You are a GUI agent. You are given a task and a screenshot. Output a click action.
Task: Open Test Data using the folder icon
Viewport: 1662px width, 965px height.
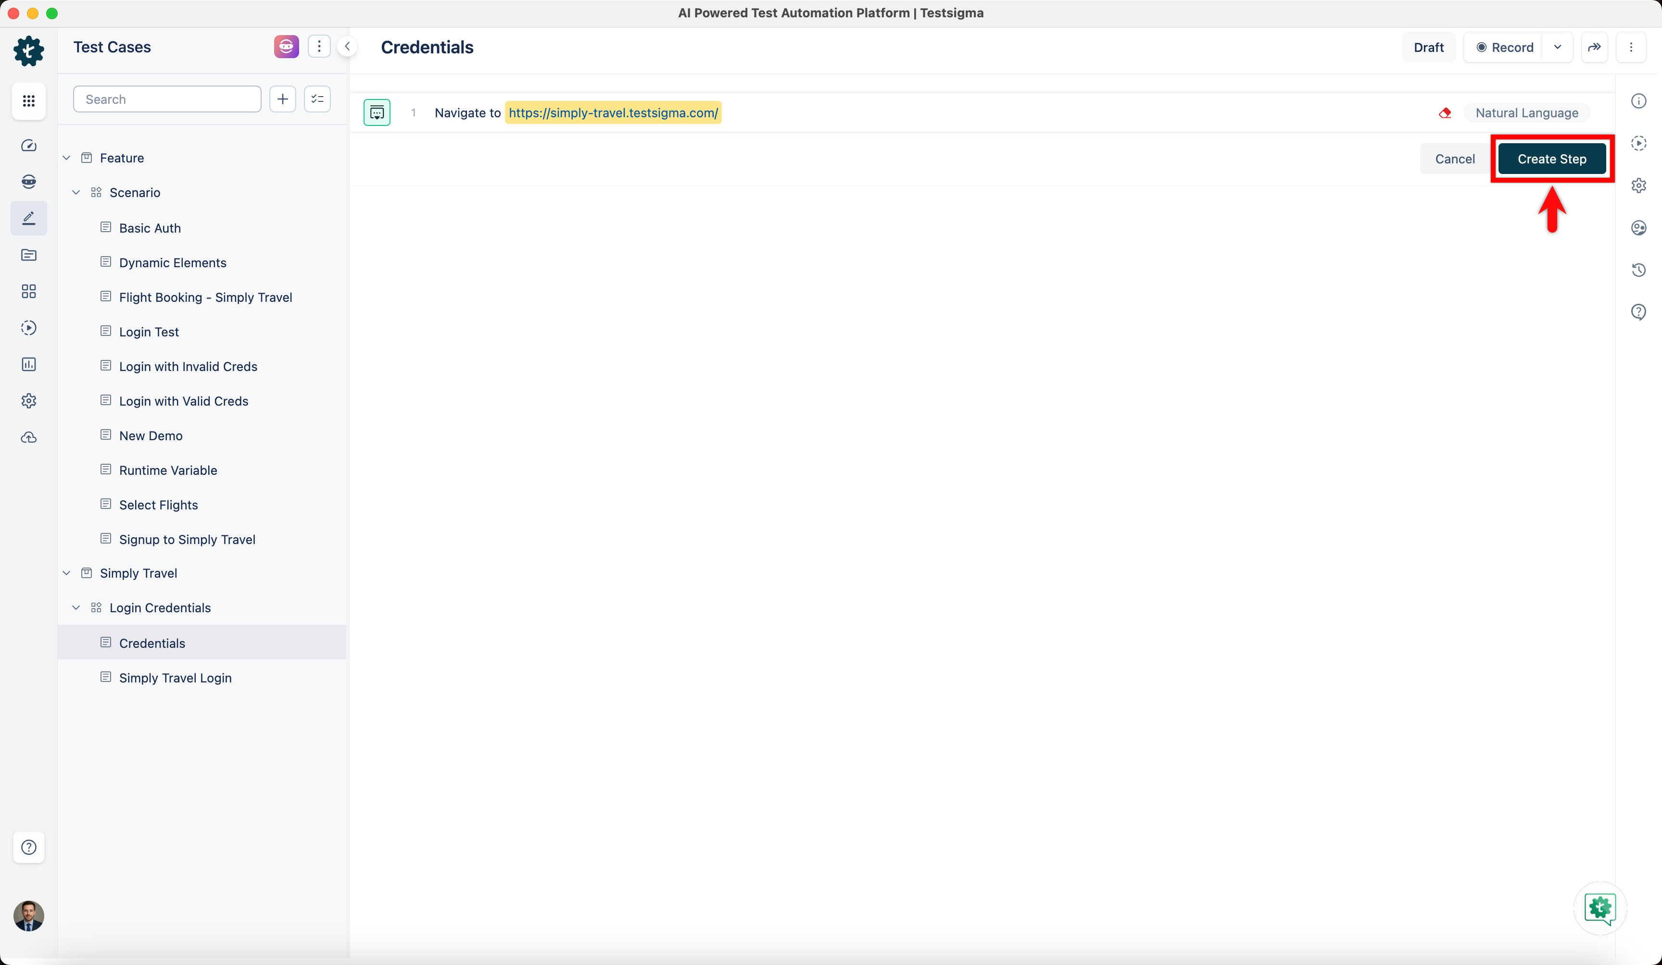[x=29, y=255]
